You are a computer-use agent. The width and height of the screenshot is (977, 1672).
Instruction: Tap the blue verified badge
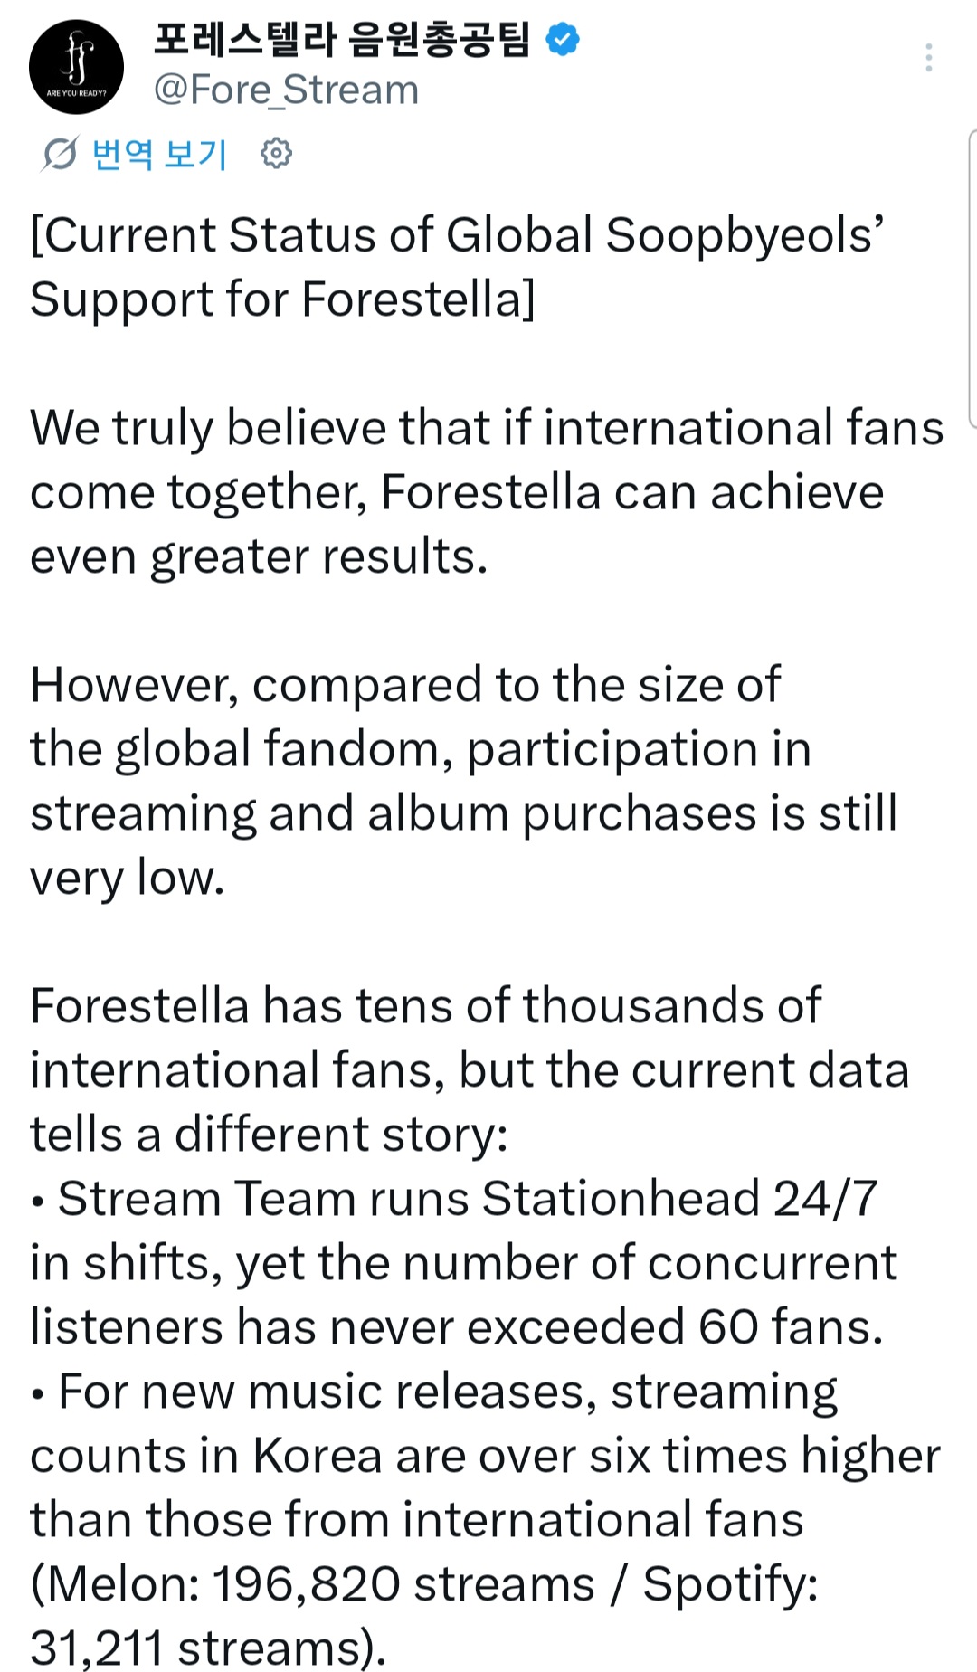563,39
